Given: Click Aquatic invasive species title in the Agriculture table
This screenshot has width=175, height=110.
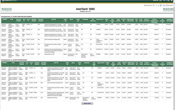Looking at the screenshot, I should [x=52, y=39].
